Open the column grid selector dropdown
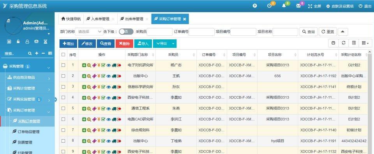This screenshot has height=154, width=374. [x=365, y=43]
